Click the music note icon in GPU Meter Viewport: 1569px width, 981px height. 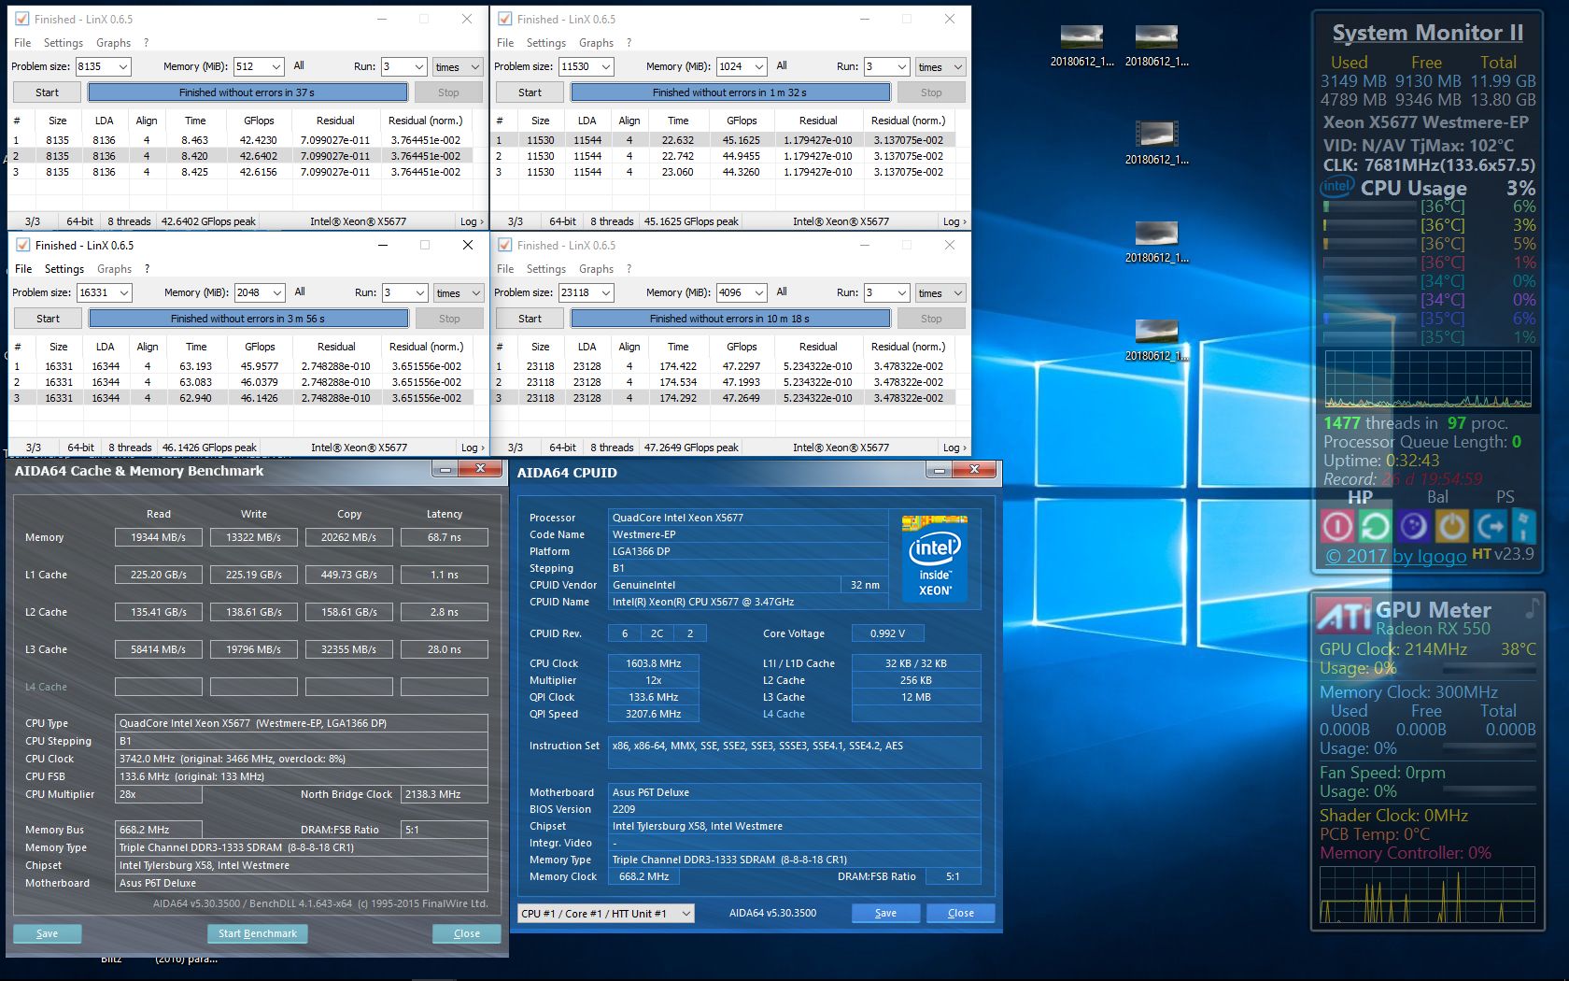coord(1532,608)
